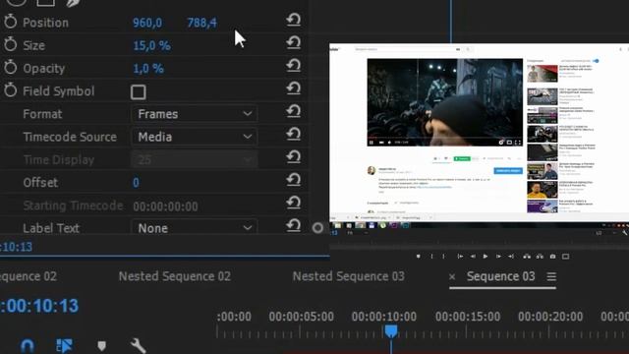Reset the Timecode Source parameter
The width and height of the screenshot is (629, 354).
(294, 134)
